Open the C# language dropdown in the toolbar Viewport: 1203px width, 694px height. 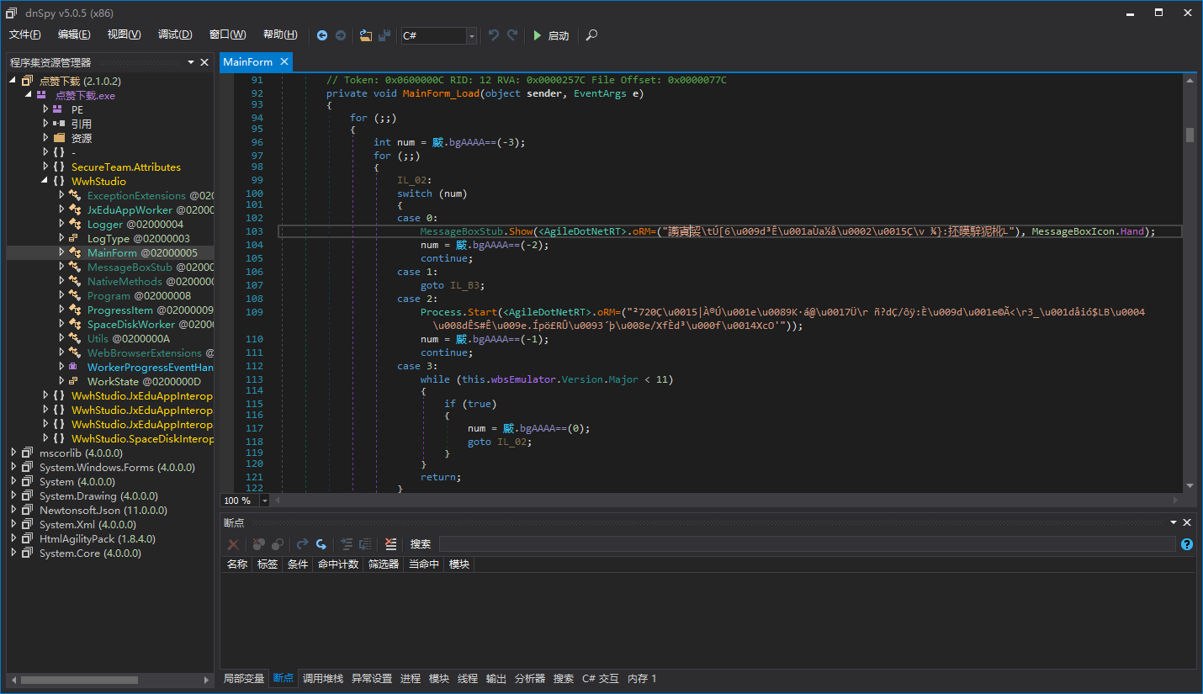472,34
